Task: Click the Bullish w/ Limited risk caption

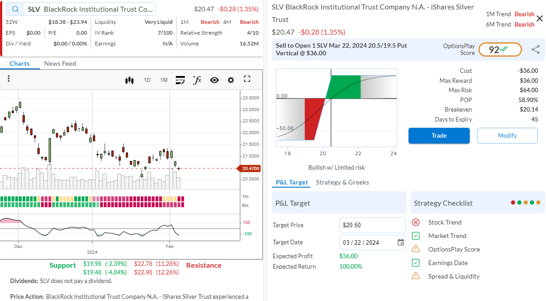Action: point(336,167)
